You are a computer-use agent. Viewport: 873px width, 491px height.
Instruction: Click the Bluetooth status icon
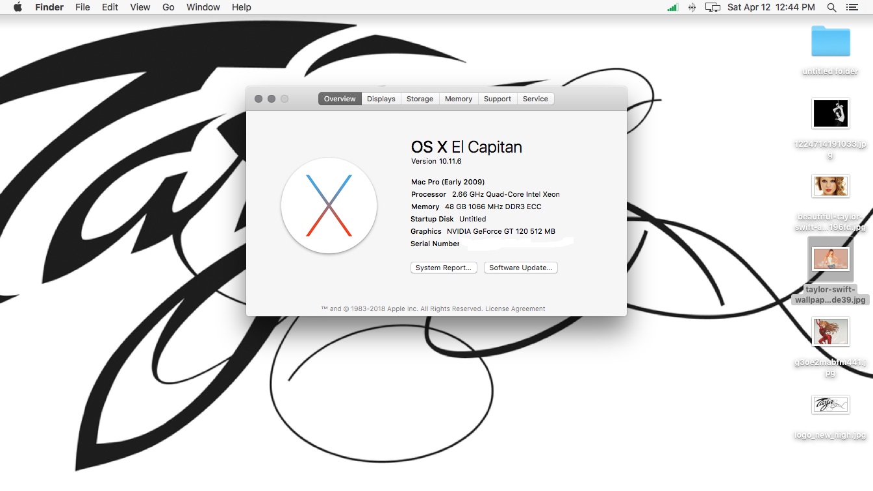pos(692,7)
